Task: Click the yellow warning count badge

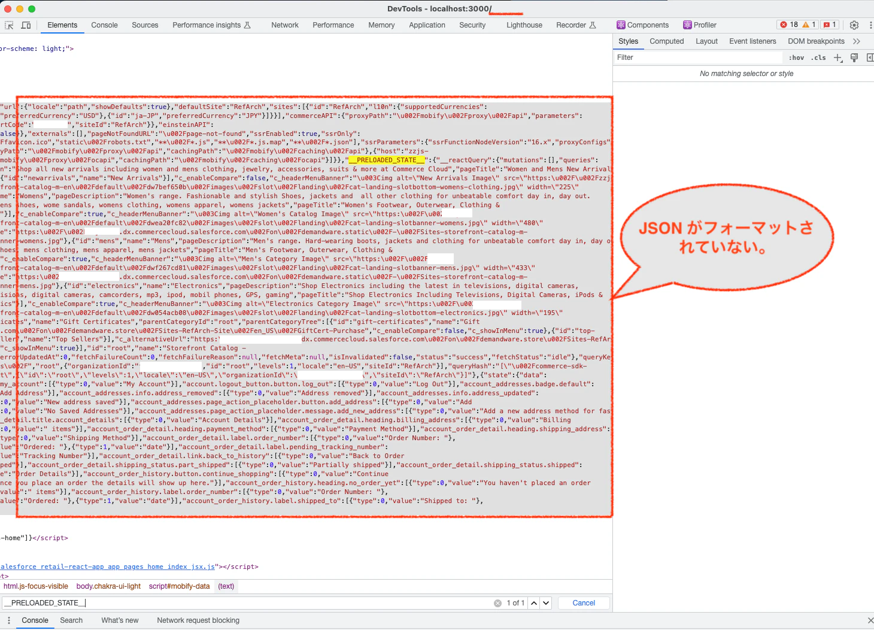Action: [x=809, y=25]
